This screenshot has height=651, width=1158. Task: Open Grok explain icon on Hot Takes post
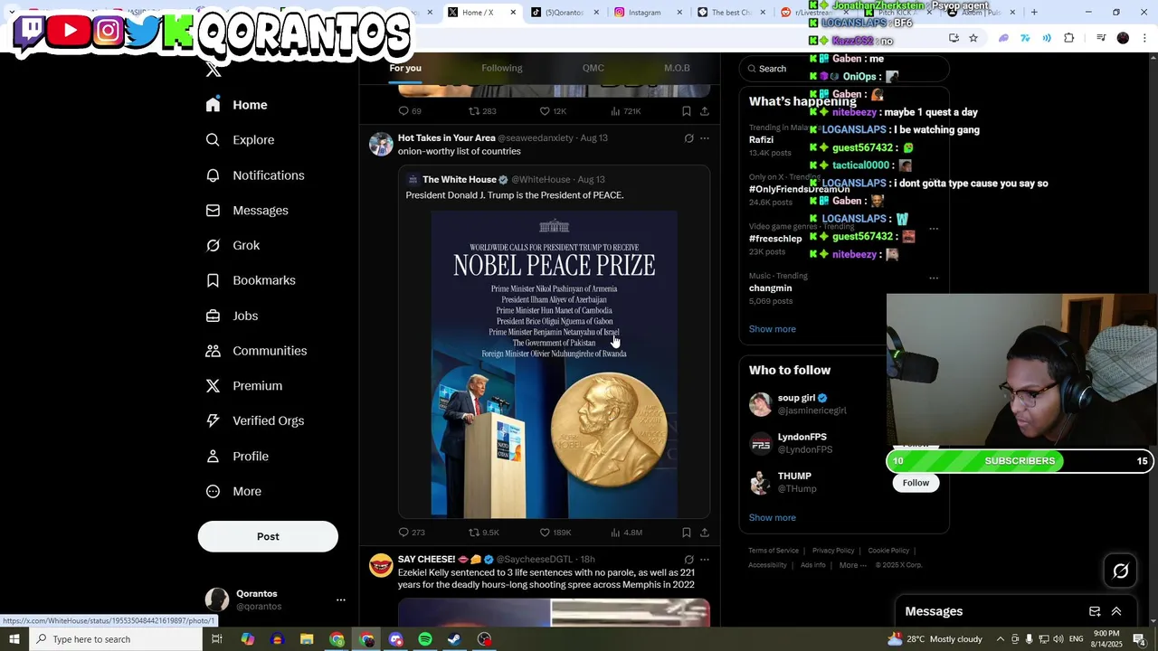(688, 138)
